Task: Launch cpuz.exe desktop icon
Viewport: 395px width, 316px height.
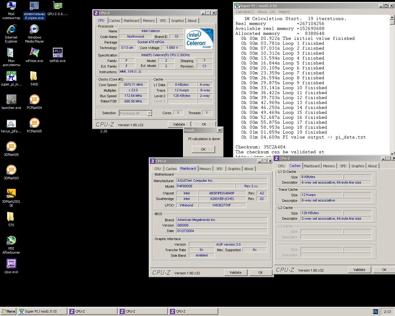Action: click(x=11, y=266)
